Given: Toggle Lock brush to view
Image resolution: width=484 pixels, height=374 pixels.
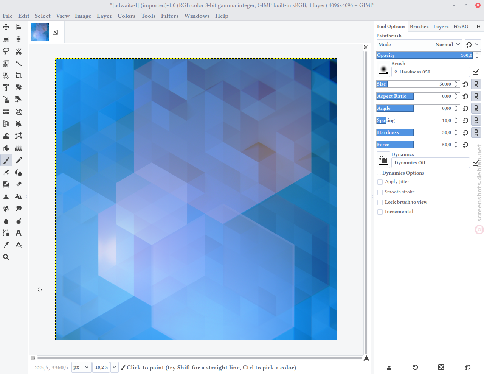Looking at the screenshot, I should pos(380,203).
